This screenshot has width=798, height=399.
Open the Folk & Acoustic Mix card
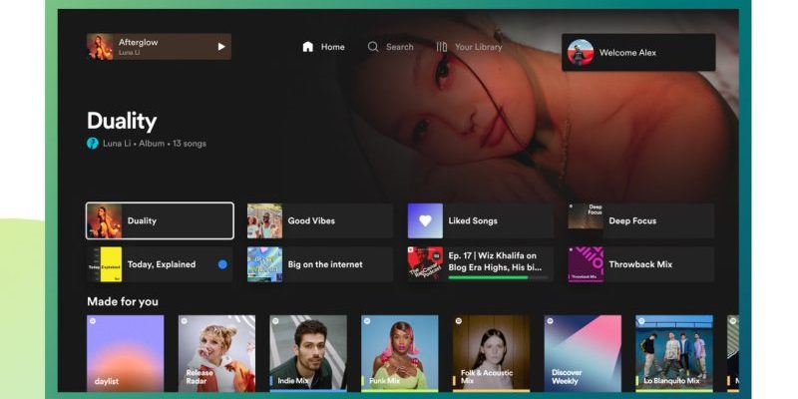491,353
